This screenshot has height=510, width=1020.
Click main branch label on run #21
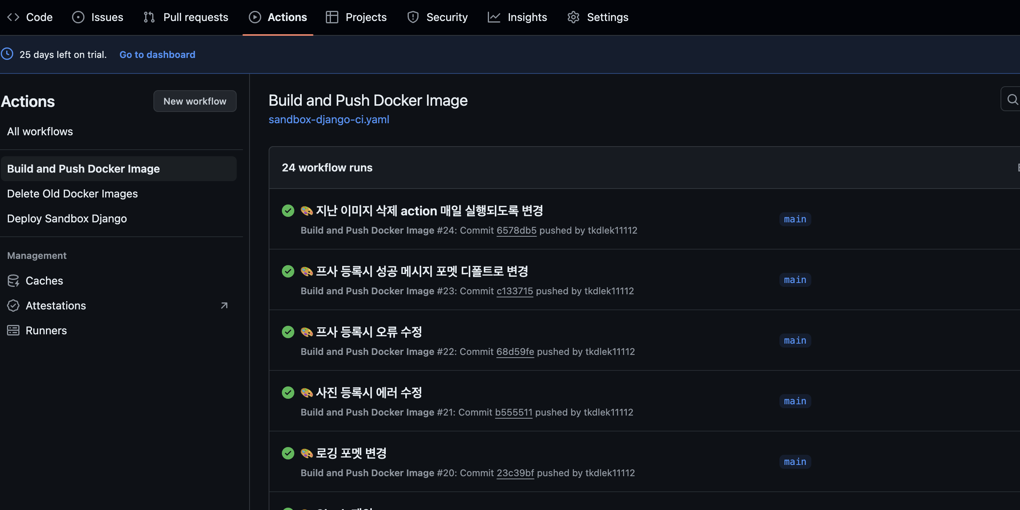point(795,401)
